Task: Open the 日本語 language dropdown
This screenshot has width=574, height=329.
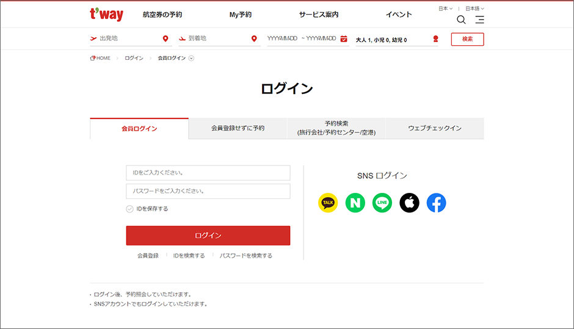Action: [474, 9]
